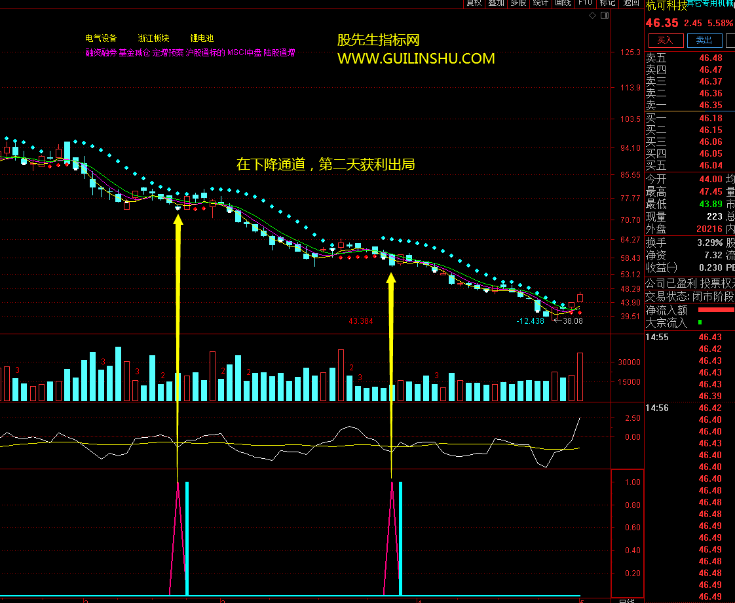Viewport: 735px width, 603px height.
Task: Open the 叠加 overlay menu
Action: 496,3
